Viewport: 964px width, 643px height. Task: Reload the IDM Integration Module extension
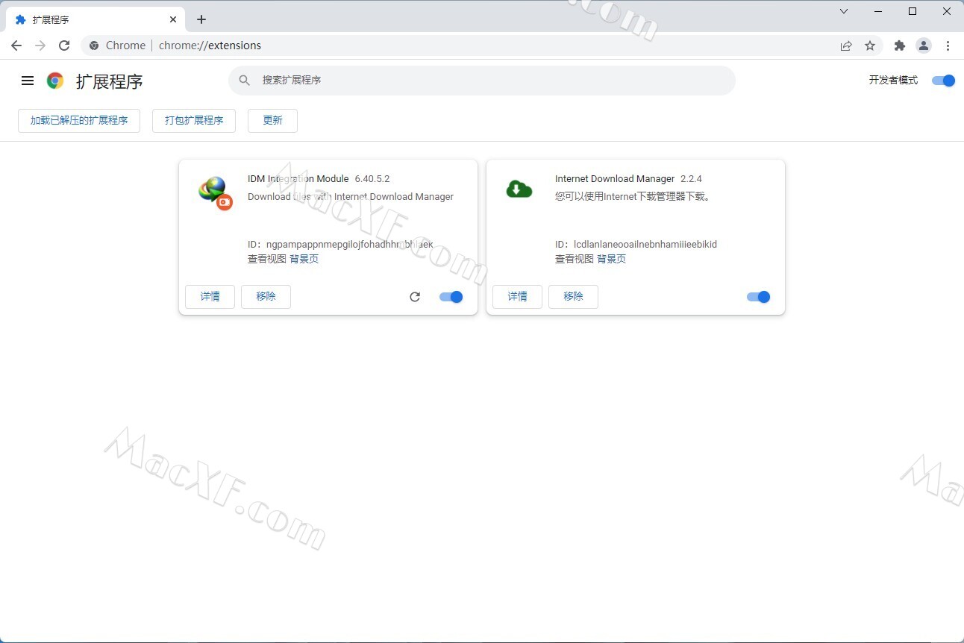pyautogui.click(x=415, y=297)
